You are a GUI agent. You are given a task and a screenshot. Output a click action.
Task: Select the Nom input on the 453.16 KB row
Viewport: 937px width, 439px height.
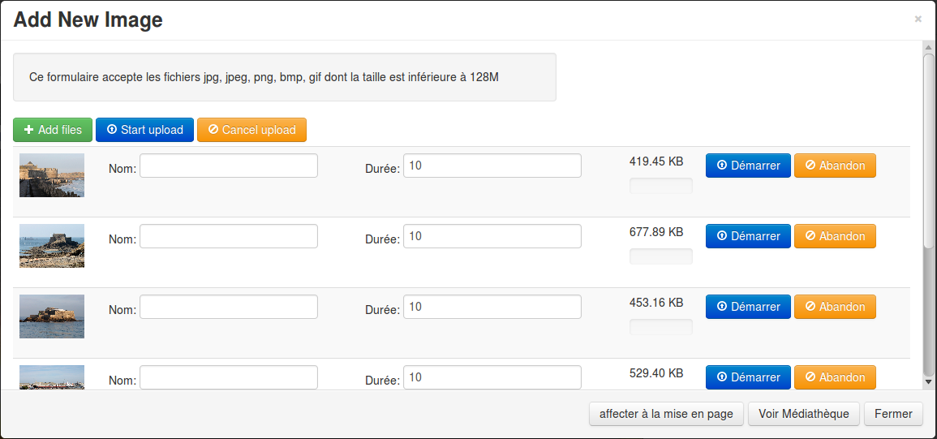click(x=229, y=307)
